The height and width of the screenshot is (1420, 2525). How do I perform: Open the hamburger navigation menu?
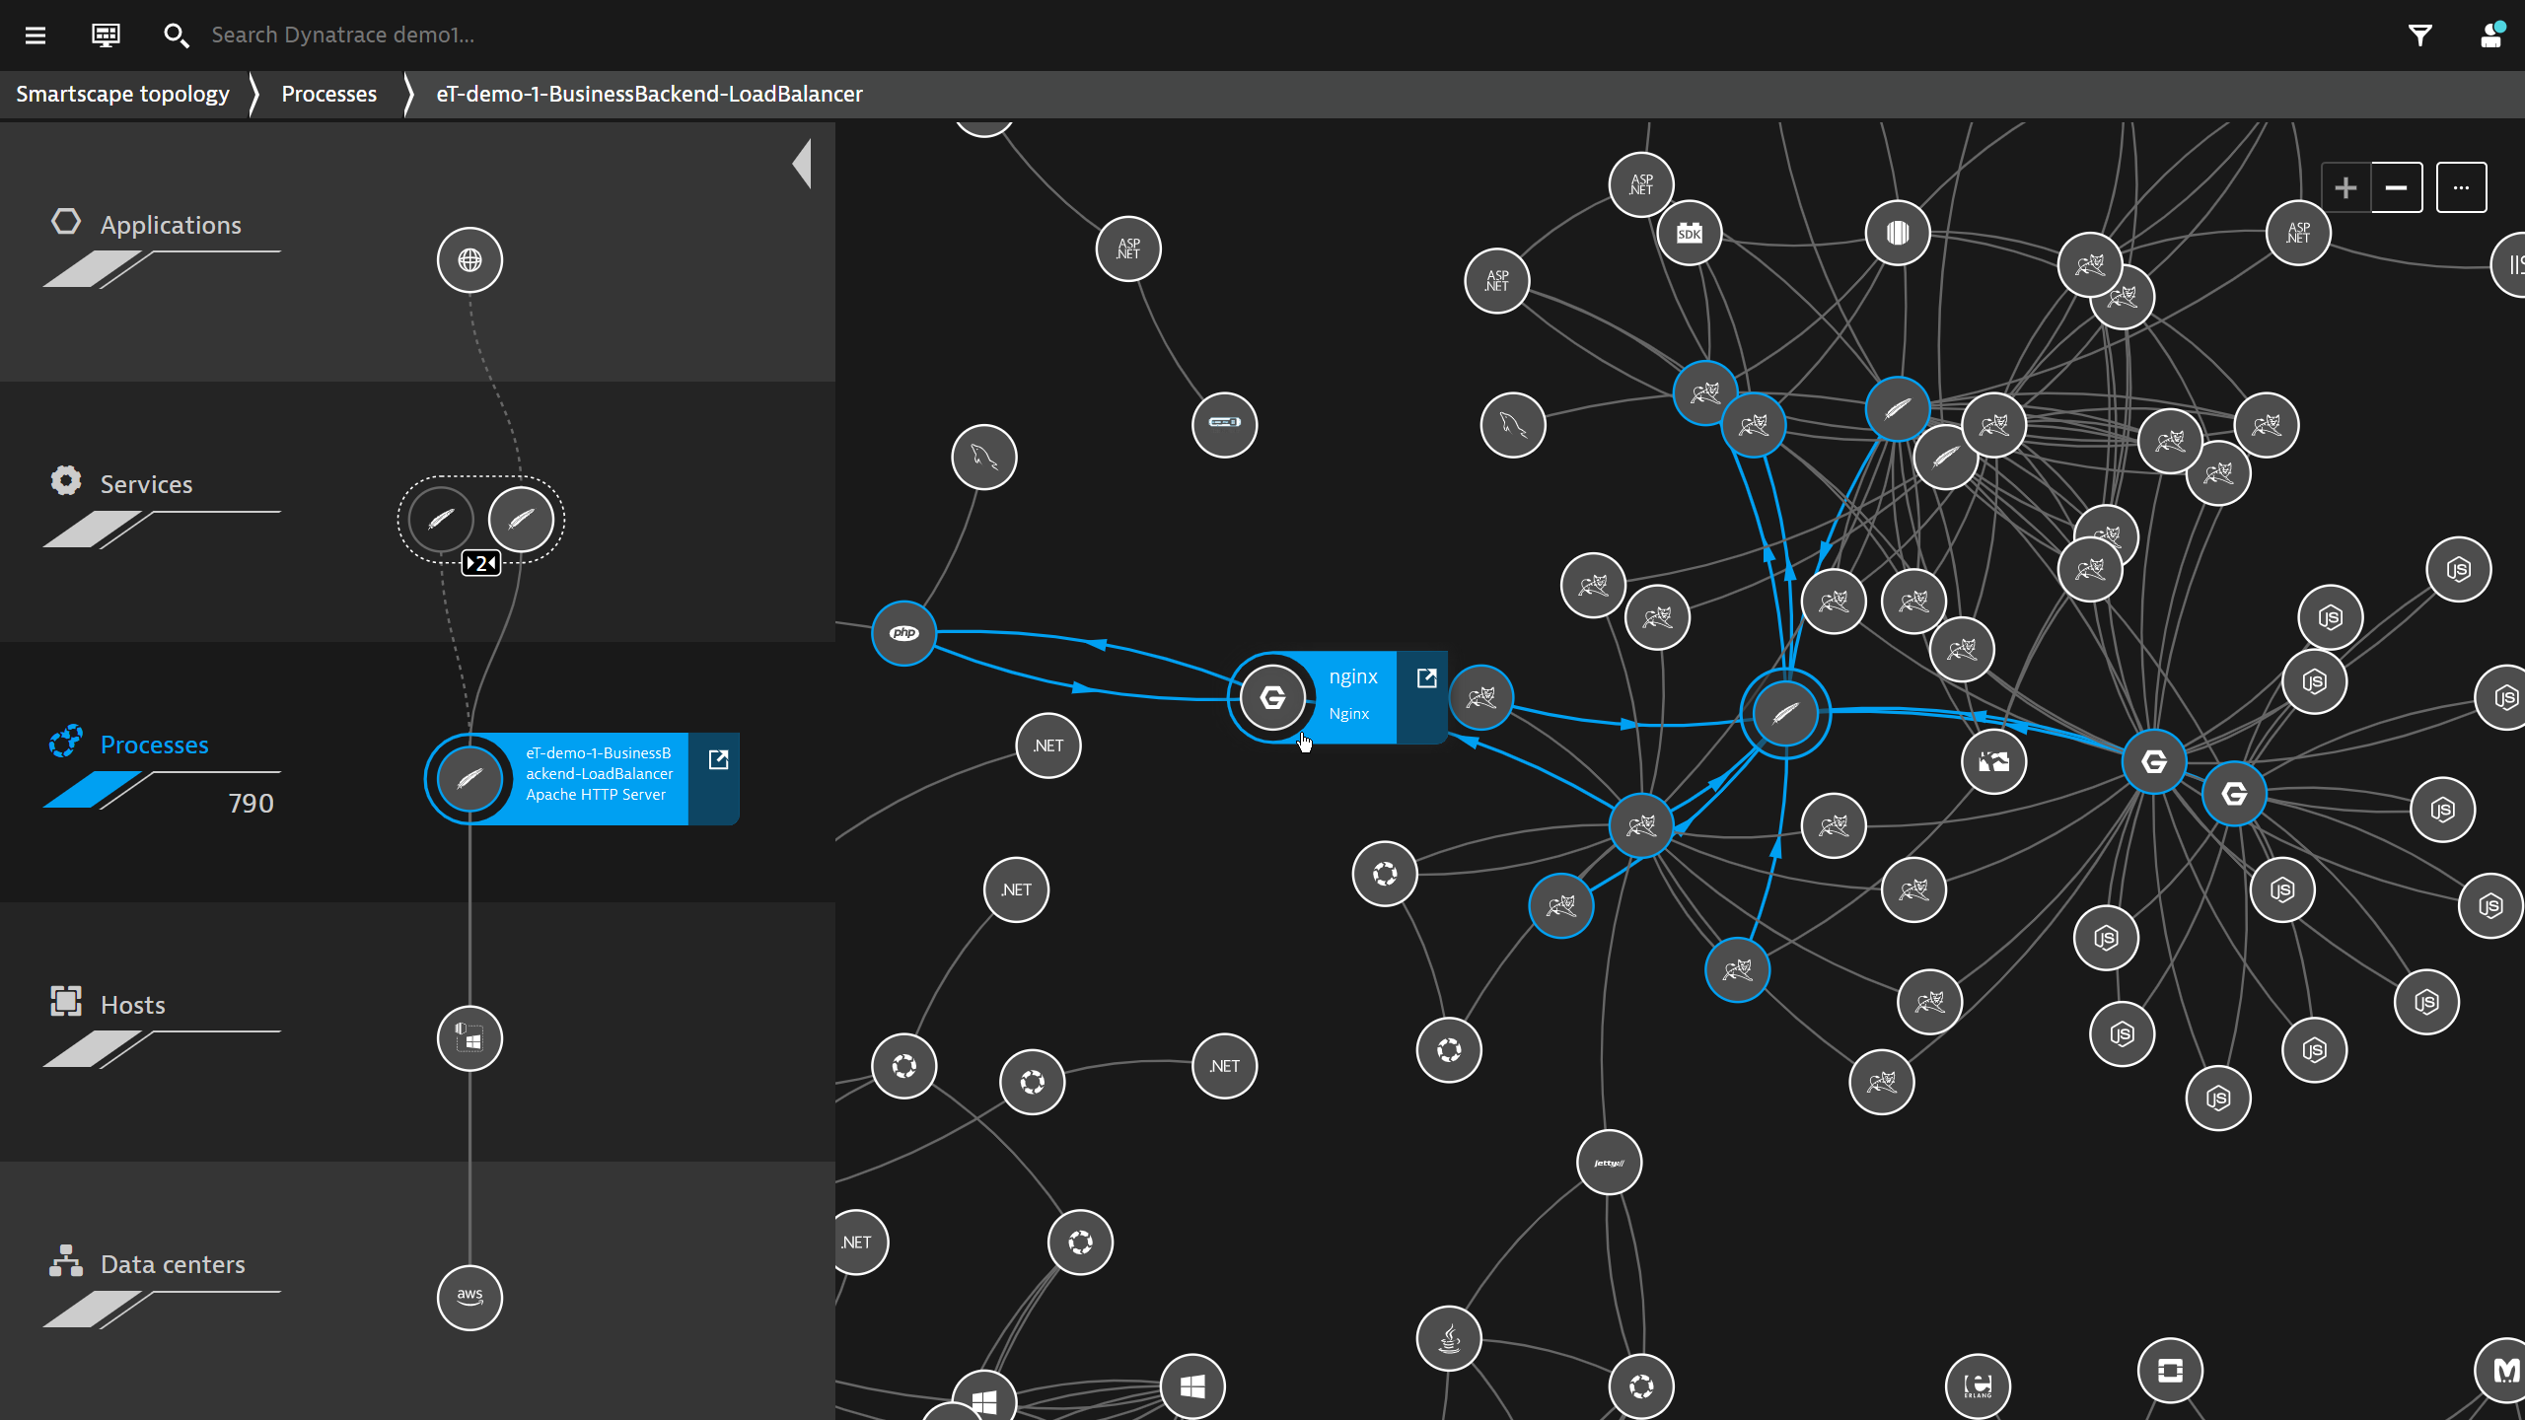(x=36, y=35)
